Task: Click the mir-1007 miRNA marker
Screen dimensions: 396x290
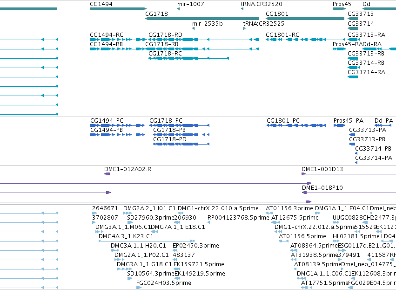Action: [178, 9]
